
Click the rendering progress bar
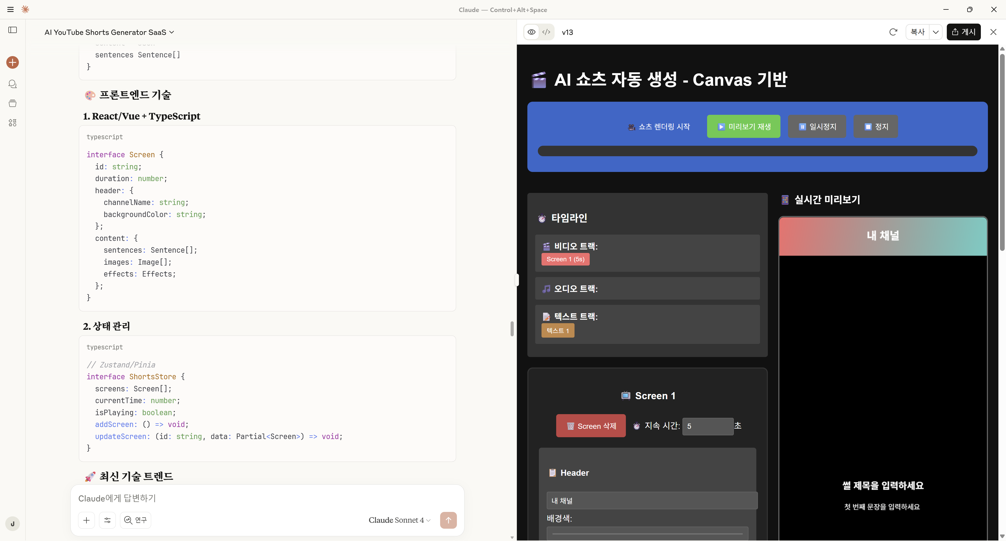757,151
